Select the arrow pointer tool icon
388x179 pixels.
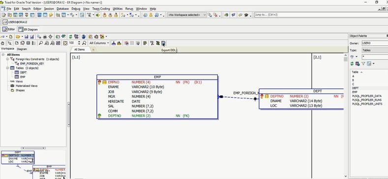tap(9, 43)
